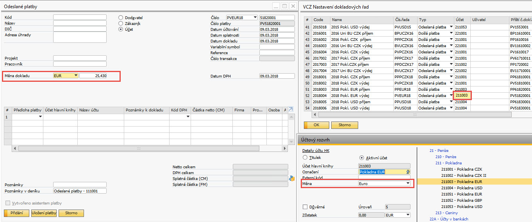This screenshot has height=222, width=532.
Task: Select account 211052 - Pokladna GBP
Action: (x=462, y=200)
